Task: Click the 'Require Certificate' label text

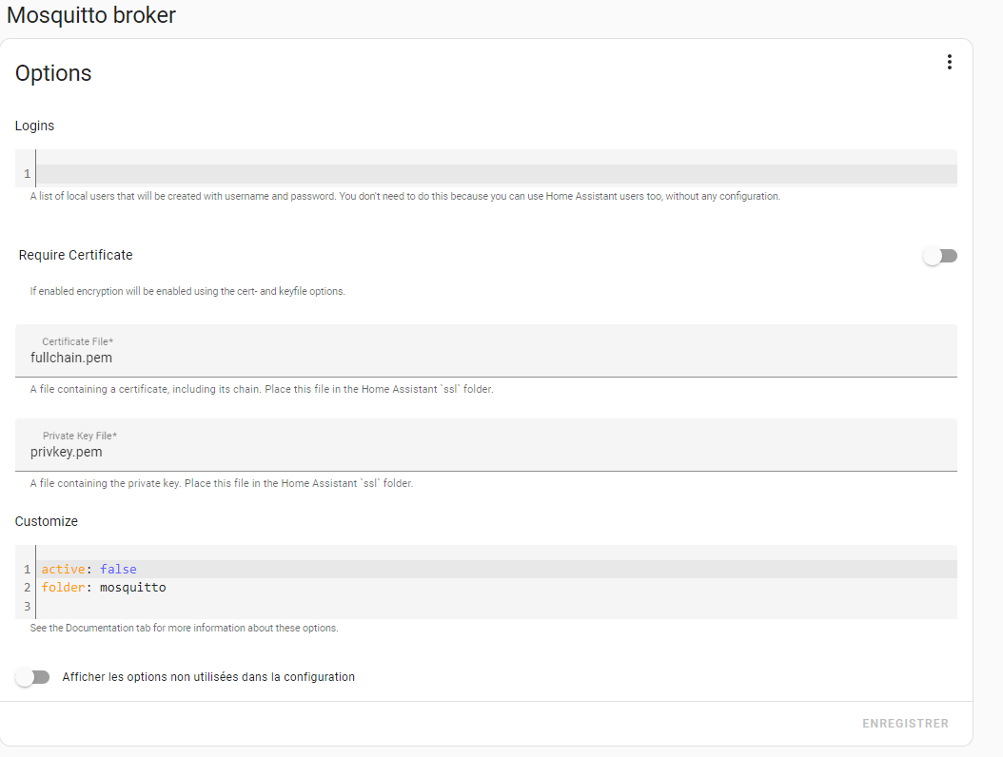Action: (76, 255)
